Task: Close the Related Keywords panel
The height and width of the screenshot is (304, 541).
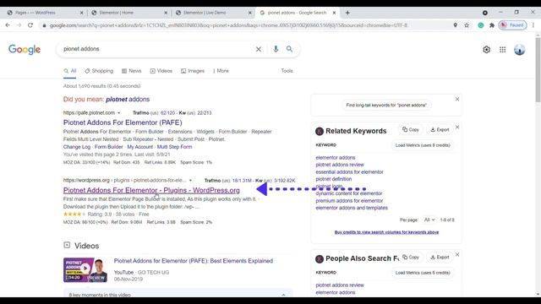Action: point(457,128)
